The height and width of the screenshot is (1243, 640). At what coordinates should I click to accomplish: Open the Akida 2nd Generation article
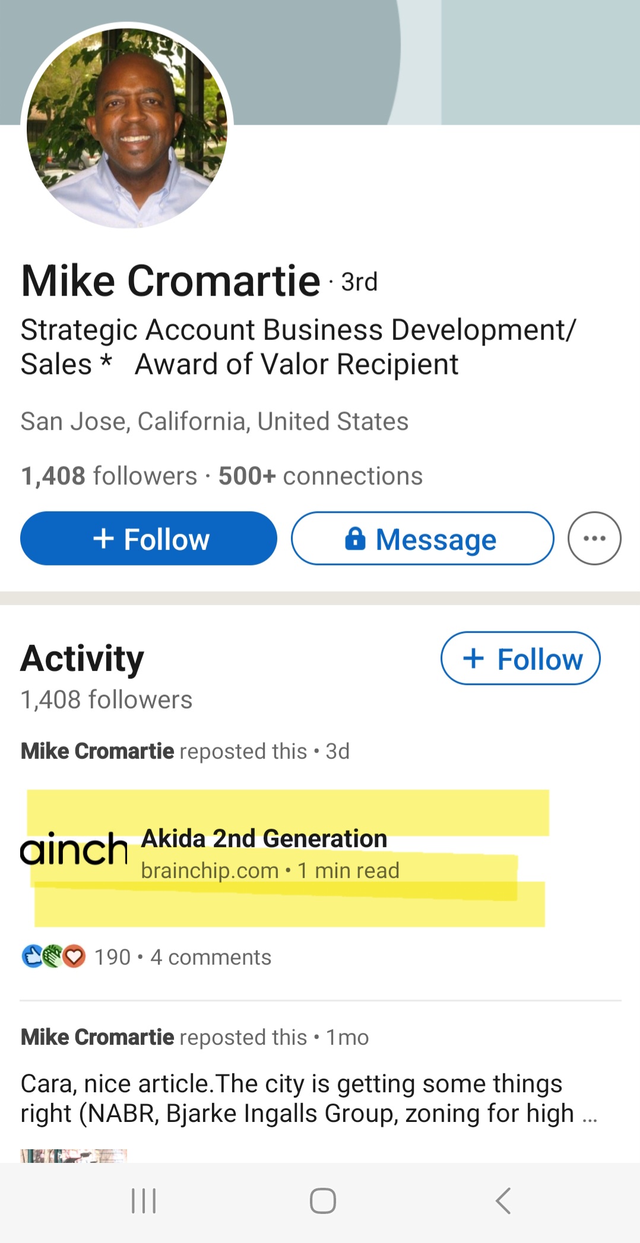(x=264, y=839)
